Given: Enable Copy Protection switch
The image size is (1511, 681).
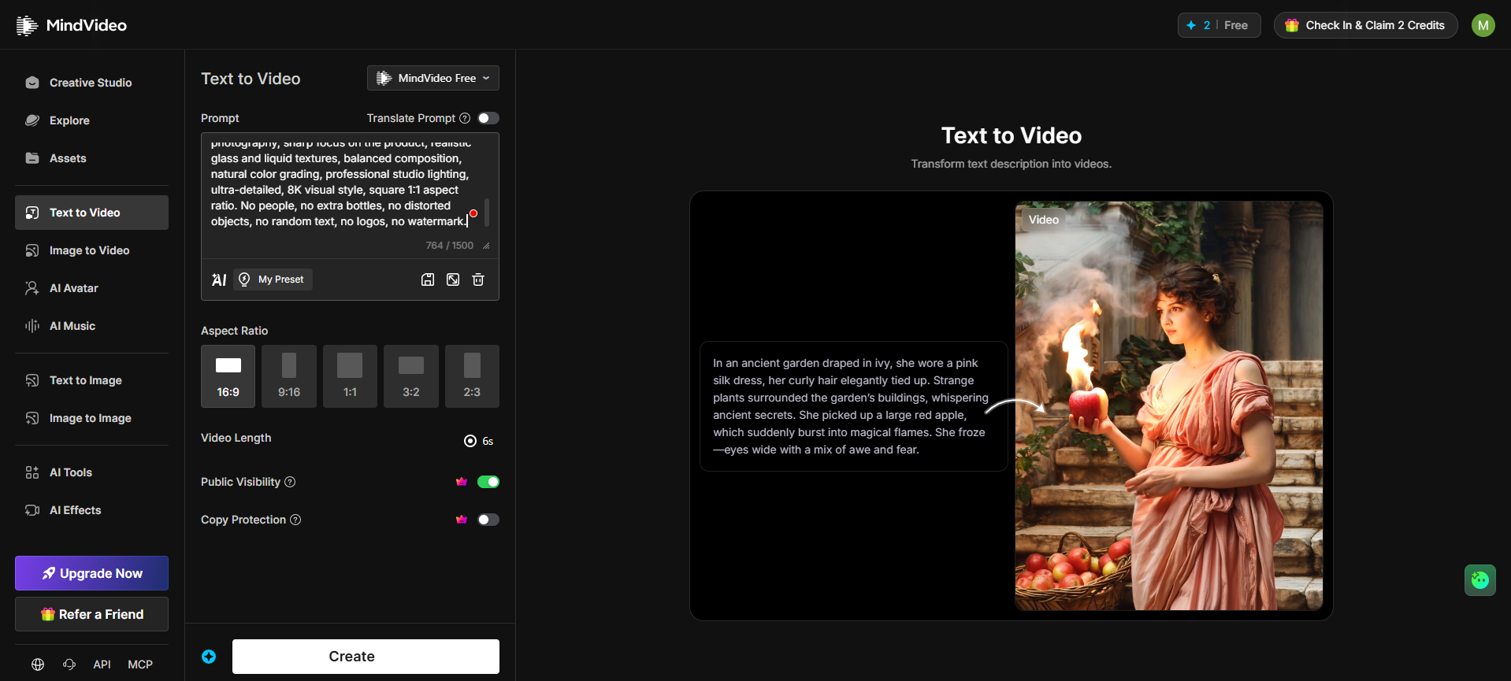Looking at the screenshot, I should [488, 520].
